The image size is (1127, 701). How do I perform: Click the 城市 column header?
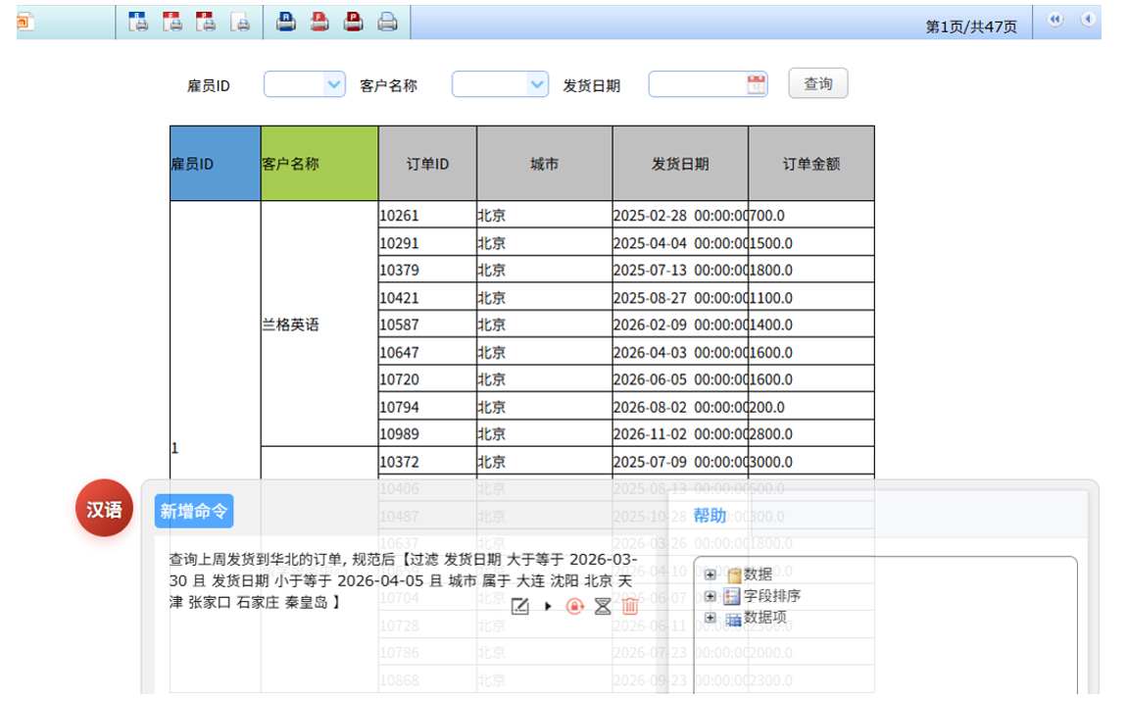click(x=544, y=164)
